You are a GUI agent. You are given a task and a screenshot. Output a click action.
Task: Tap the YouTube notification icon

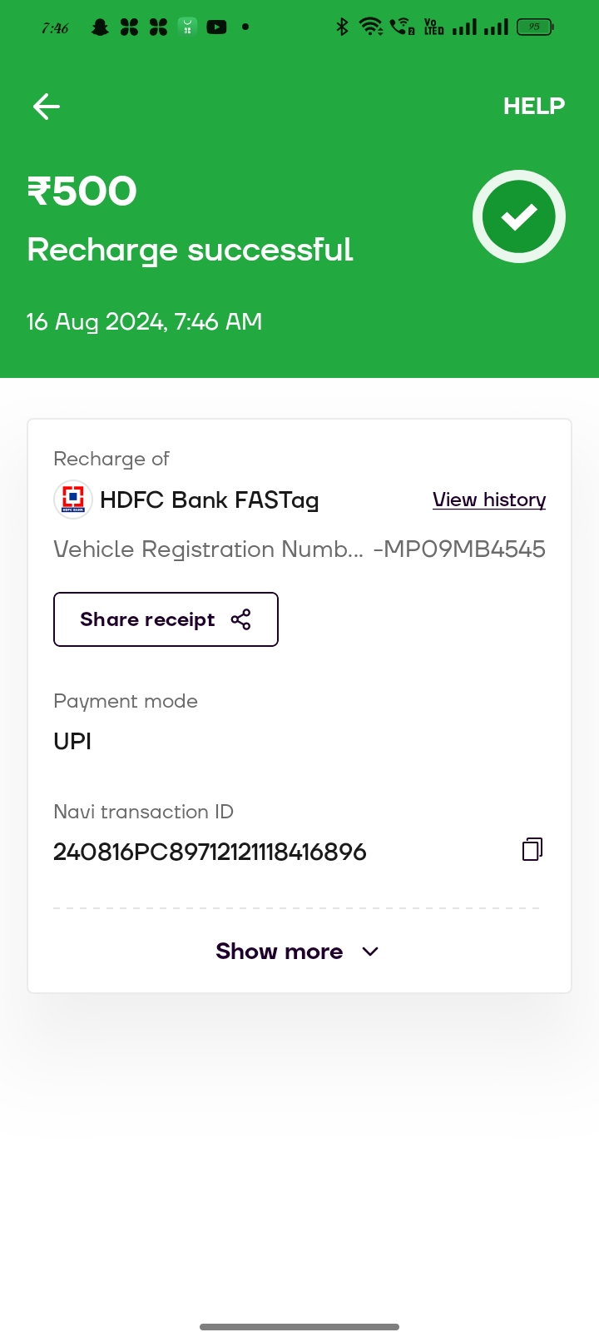click(216, 27)
